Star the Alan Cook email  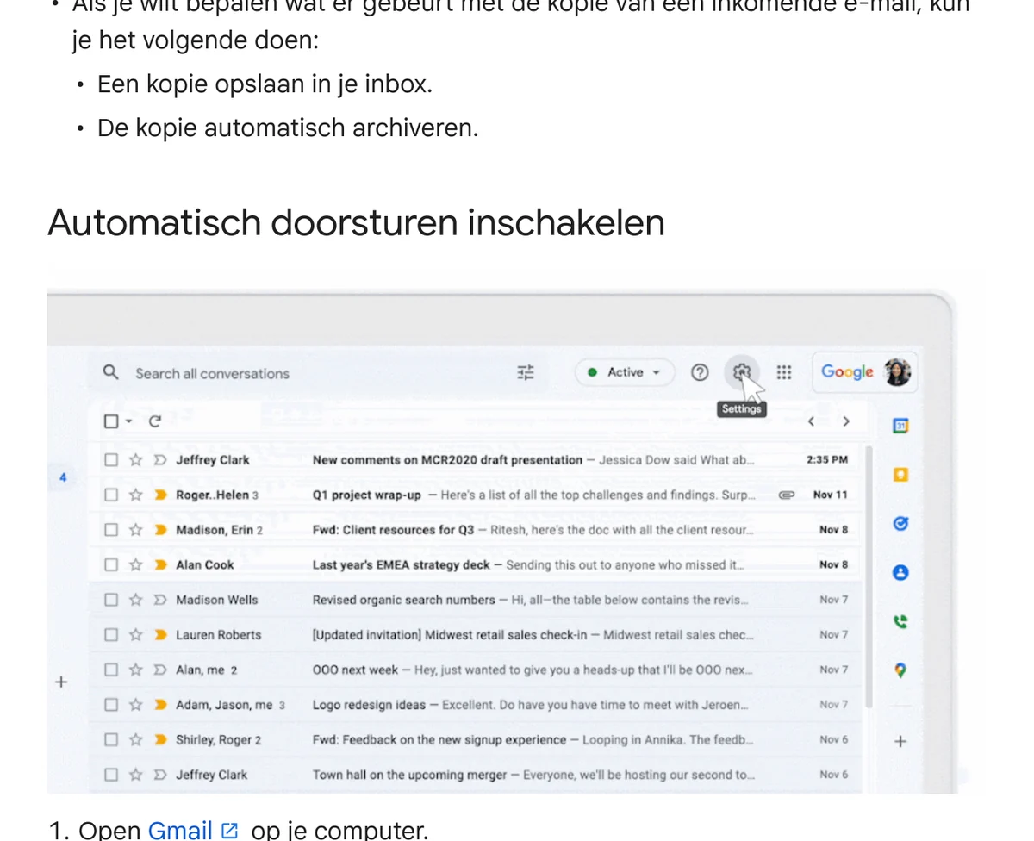pyautogui.click(x=135, y=564)
